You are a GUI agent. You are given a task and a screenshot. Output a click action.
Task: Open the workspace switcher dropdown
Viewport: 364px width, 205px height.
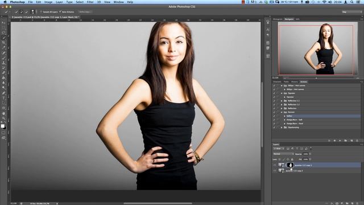(x=351, y=11)
